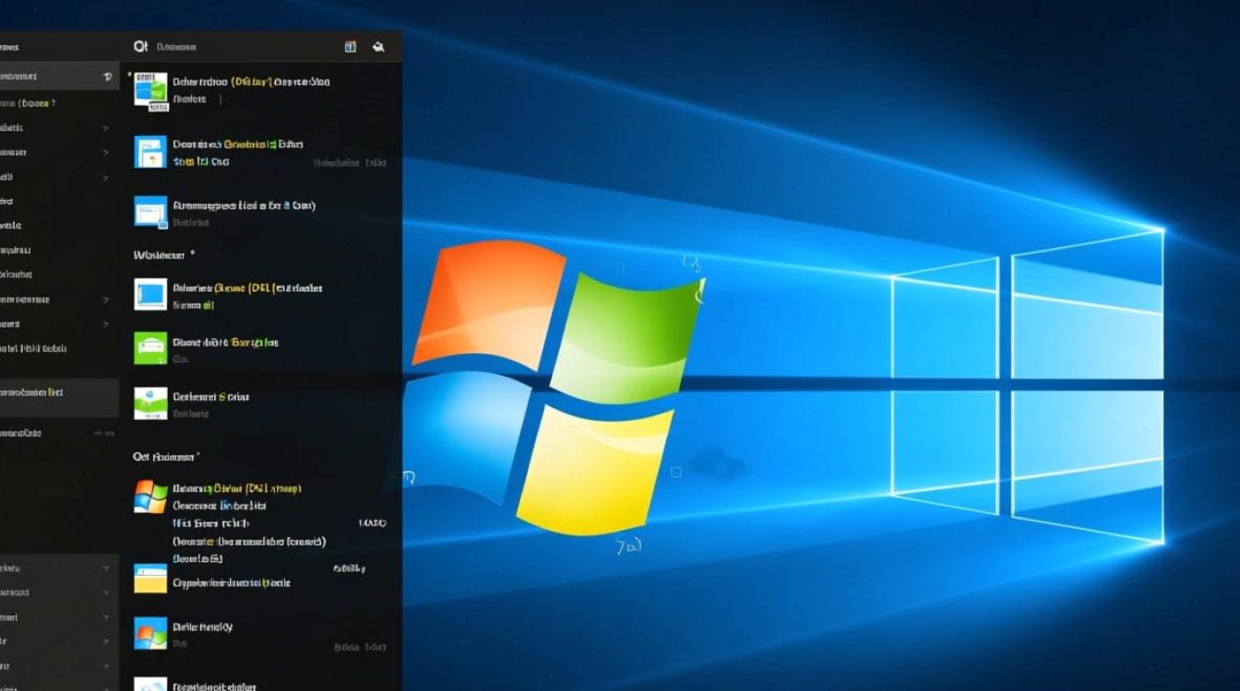Select the top search result app icon

(151, 89)
